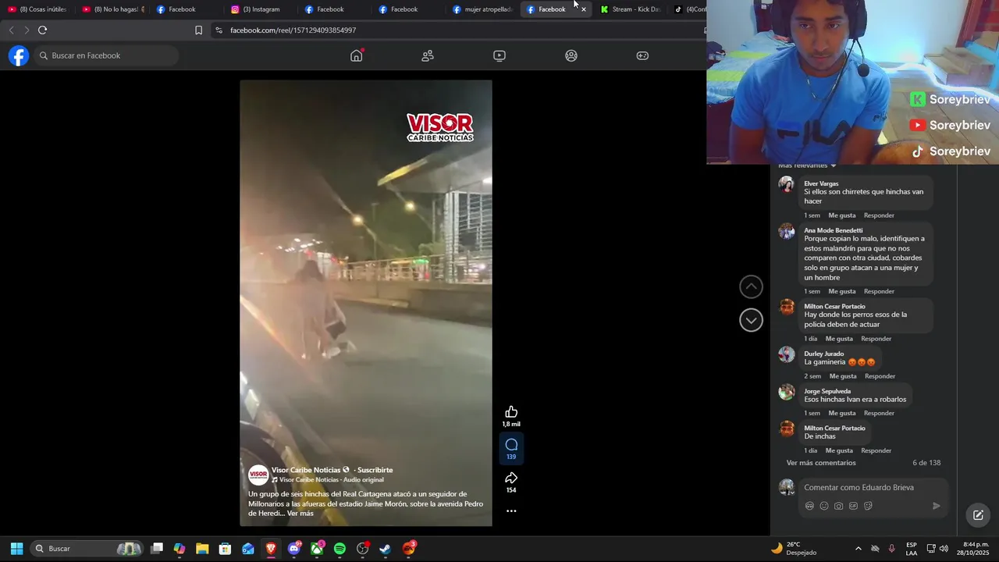Click the reel video to pause
The height and width of the screenshot is (562, 999).
[366, 303]
